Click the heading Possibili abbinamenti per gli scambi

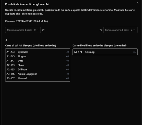[x=27, y=4]
